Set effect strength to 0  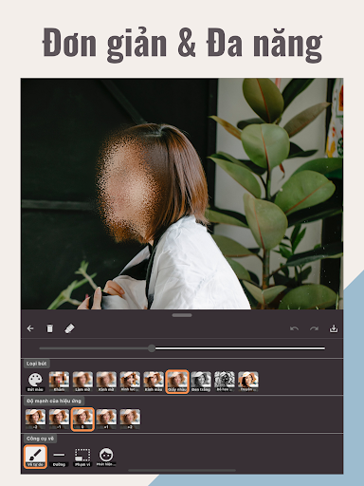tap(82, 419)
